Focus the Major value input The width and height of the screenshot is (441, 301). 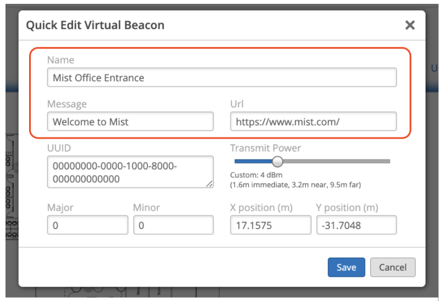point(87,225)
